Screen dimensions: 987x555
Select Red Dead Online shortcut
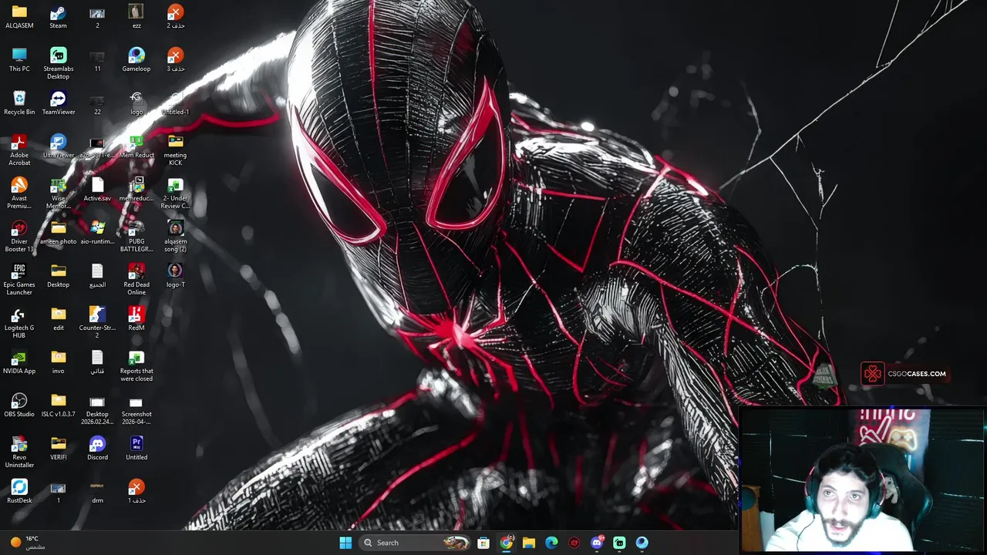pyautogui.click(x=136, y=279)
